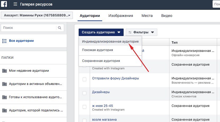Image resolution: width=220 pixels, height=122 pixels.
Task: Open Аудитория, которой поделились folder
Action: coord(33,110)
